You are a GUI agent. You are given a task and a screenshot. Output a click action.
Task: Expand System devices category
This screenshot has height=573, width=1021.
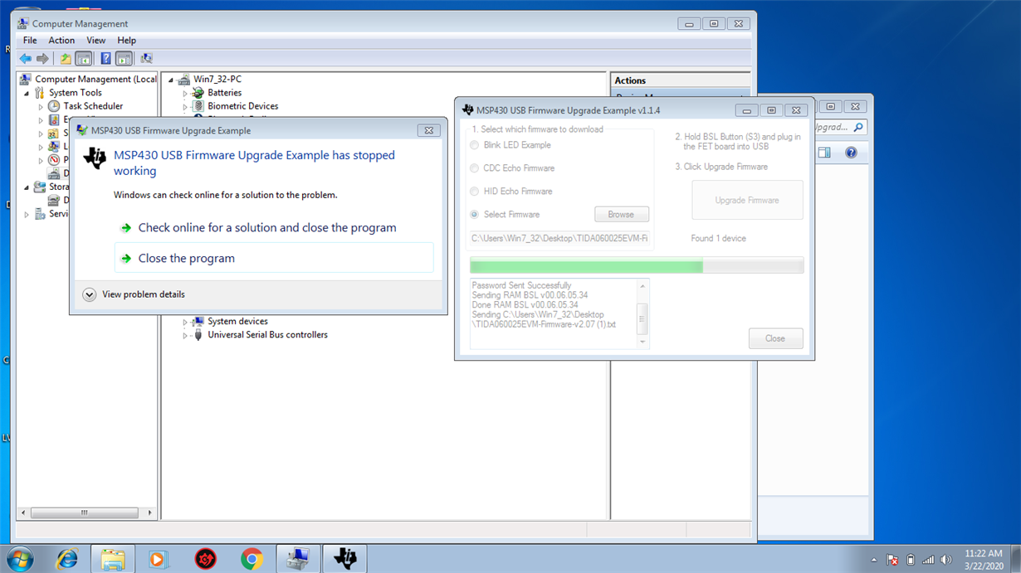tap(185, 322)
